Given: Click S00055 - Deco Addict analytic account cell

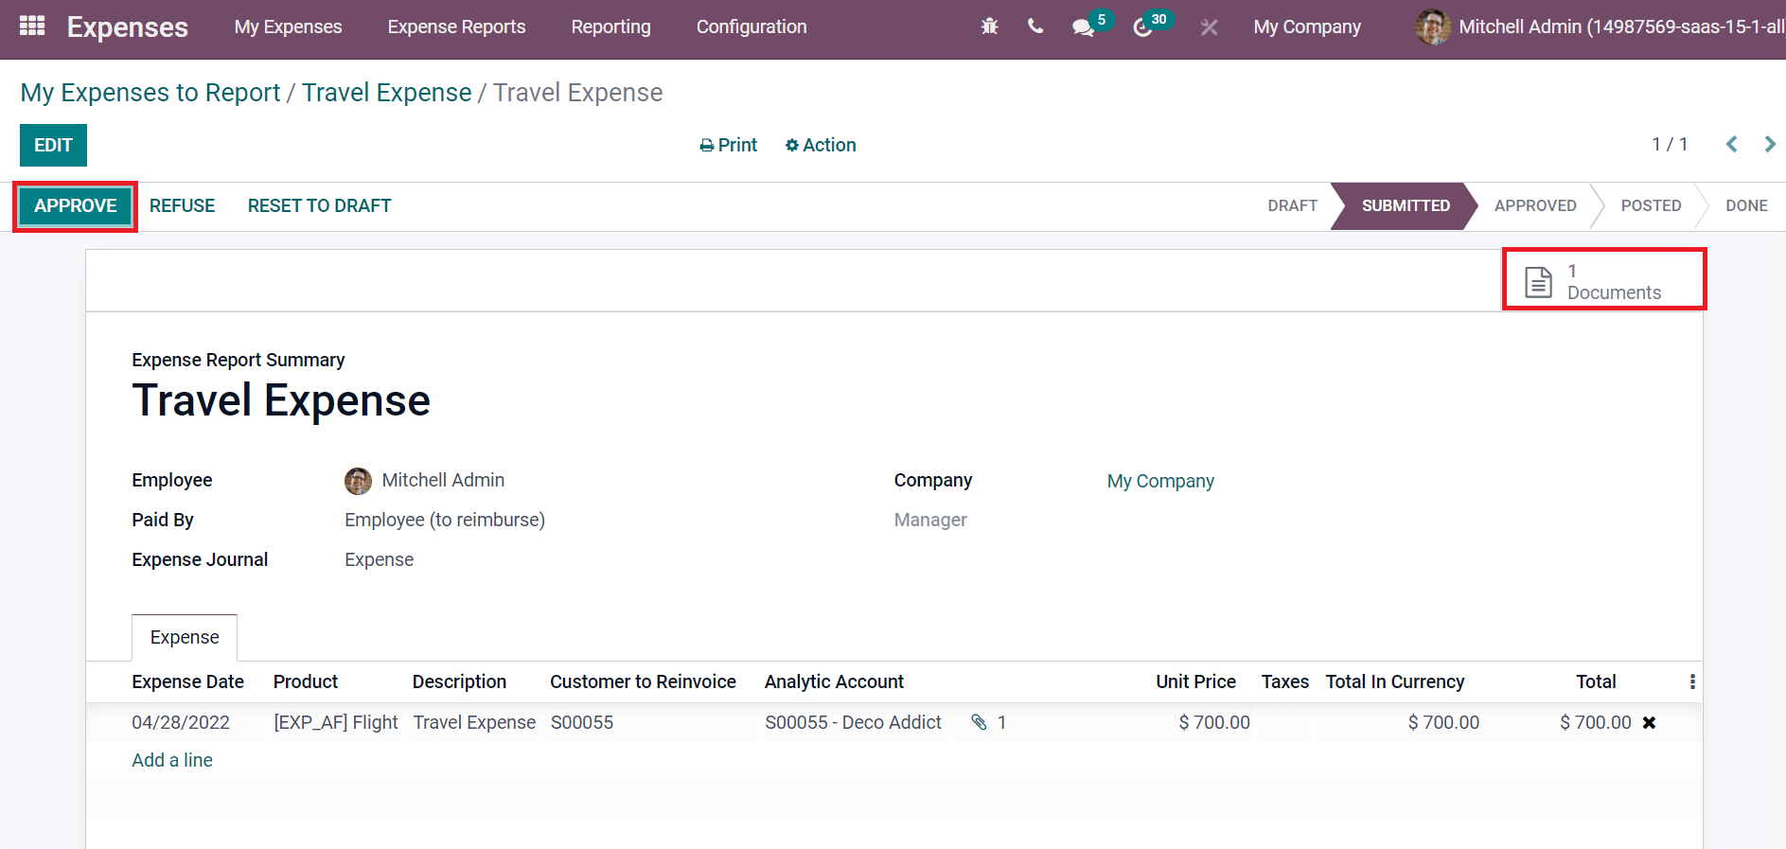Looking at the screenshot, I should coord(853,722).
